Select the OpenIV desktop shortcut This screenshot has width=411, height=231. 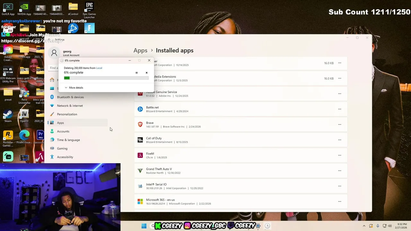point(24,116)
